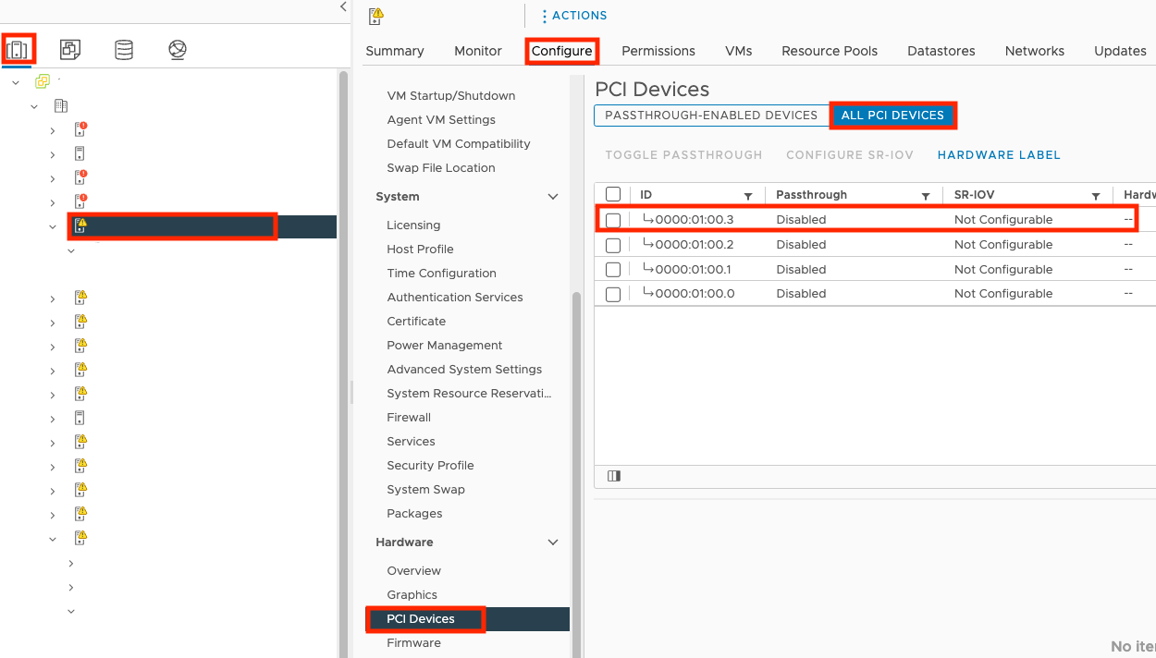
Task: Open the Actions menu
Action: pos(574,16)
